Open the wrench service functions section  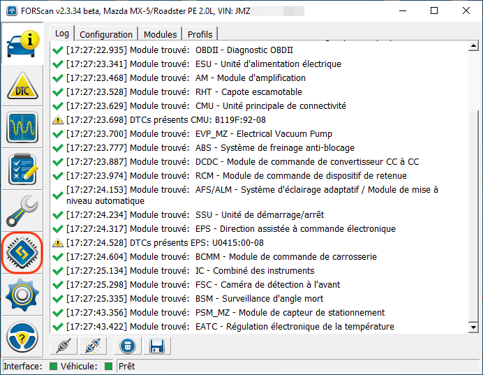tap(22, 211)
